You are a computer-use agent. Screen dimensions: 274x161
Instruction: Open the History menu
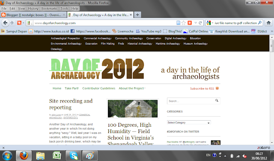(33, 9)
